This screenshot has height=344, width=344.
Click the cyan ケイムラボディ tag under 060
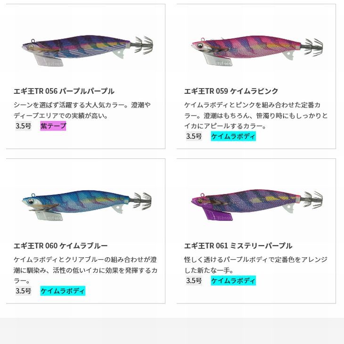click(x=63, y=291)
